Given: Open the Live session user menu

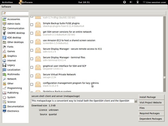Looking at the screenshot, I should pos(155,2).
